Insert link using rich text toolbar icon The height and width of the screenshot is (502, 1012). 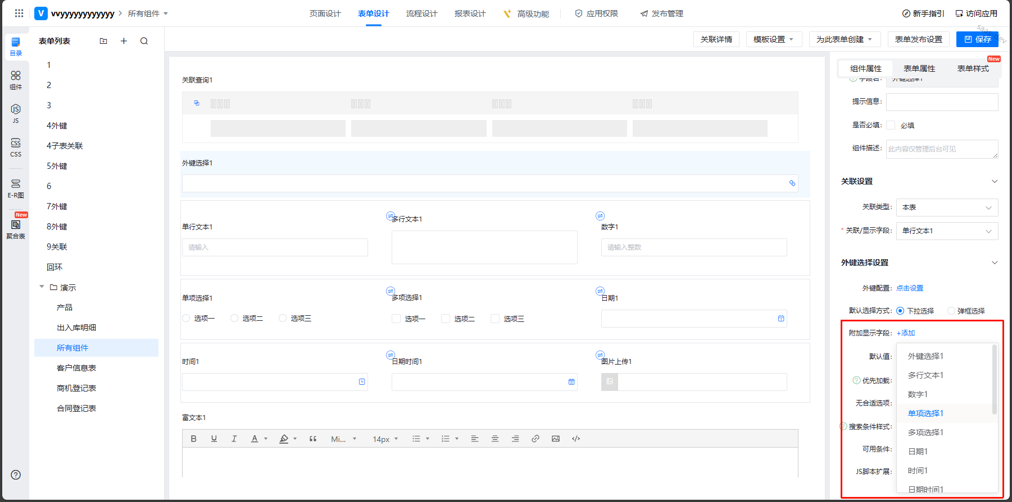tap(536, 439)
